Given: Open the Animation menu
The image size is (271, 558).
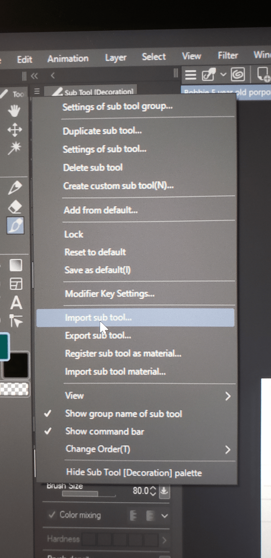Looking at the screenshot, I should [x=68, y=58].
